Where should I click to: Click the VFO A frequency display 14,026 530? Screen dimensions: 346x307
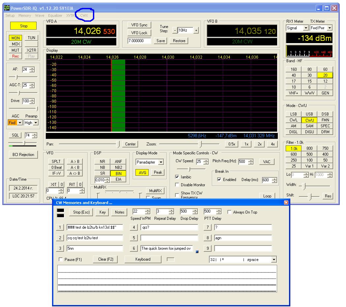pos(81,31)
